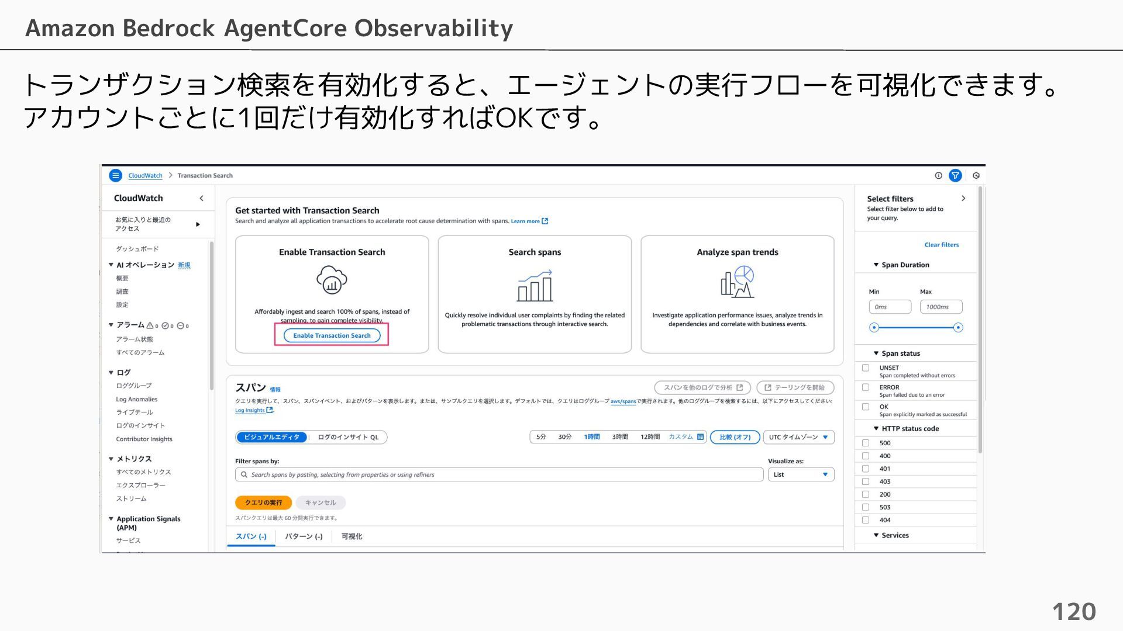
Task: Check the UNSET span status checkbox
Action: coord(866,368)
